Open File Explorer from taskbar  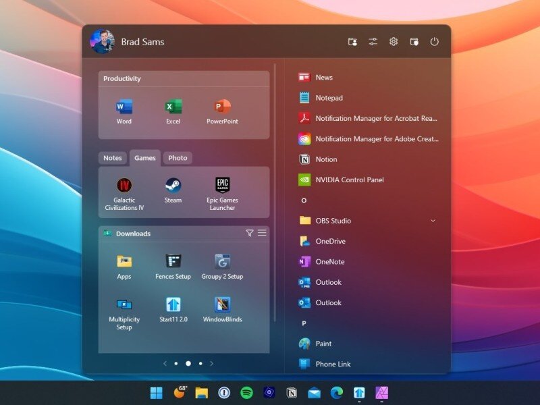(201, 393)
